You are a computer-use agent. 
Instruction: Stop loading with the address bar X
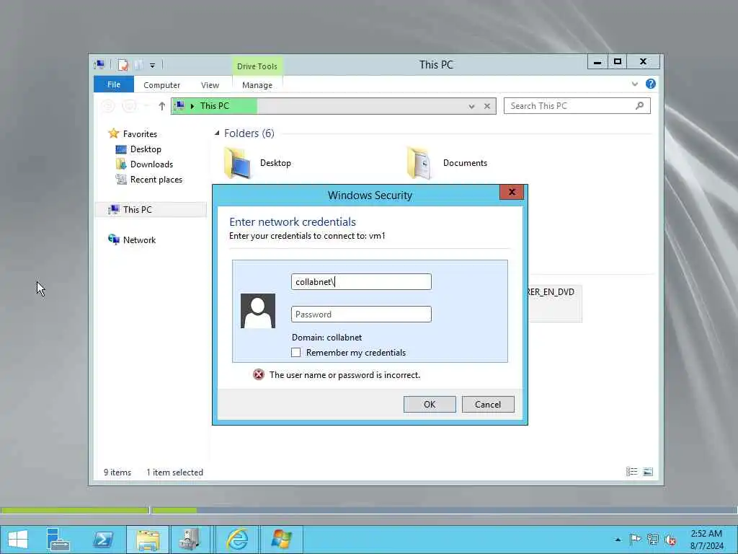(x=487, y=107)
